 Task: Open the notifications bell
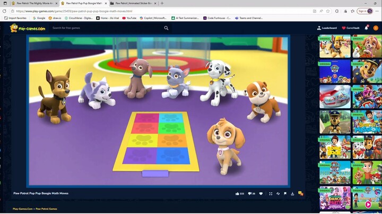tap(366, 28)
